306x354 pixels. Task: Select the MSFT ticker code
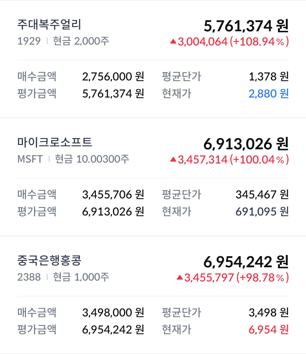(x=30, y=159)
